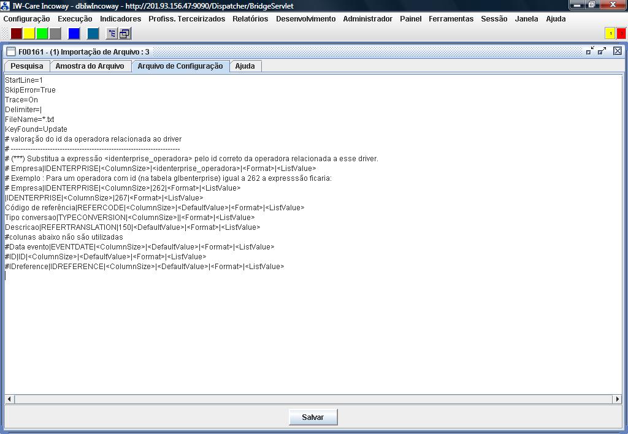This screenshot has height=434, width=628.
Task: Click the cascading windows toolbar icon
Action: (x=124, y=33)
